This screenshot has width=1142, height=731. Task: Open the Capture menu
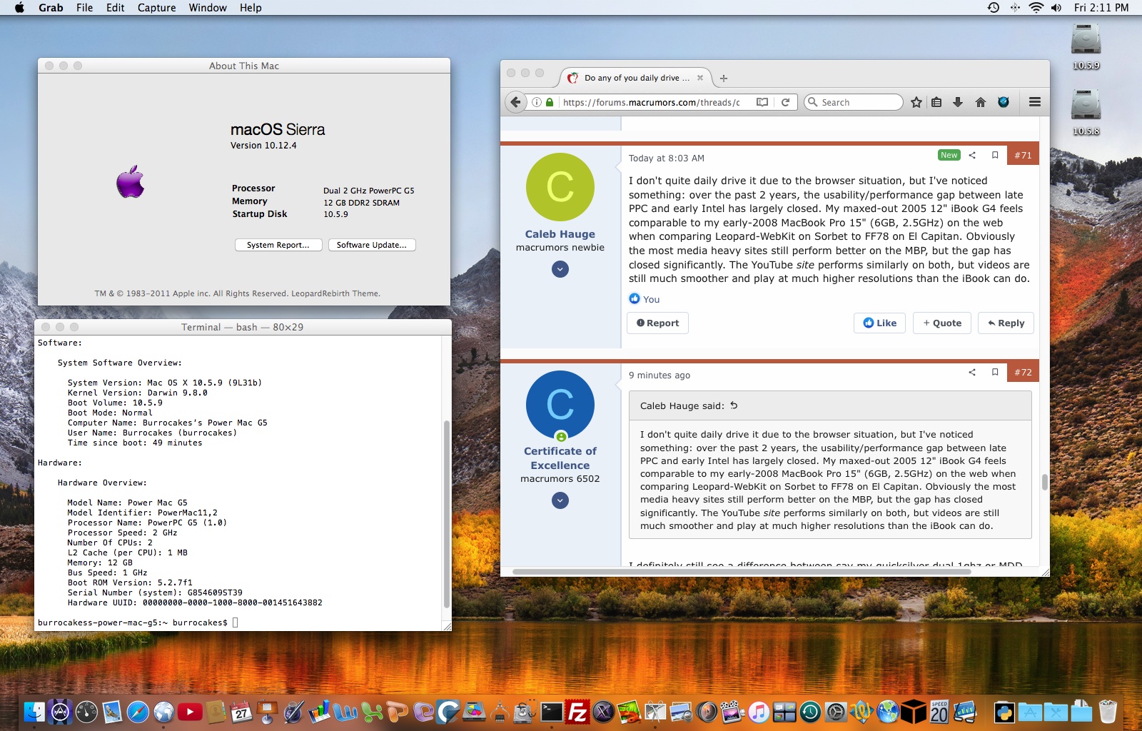pyautogui.click(x=156, y=8)
